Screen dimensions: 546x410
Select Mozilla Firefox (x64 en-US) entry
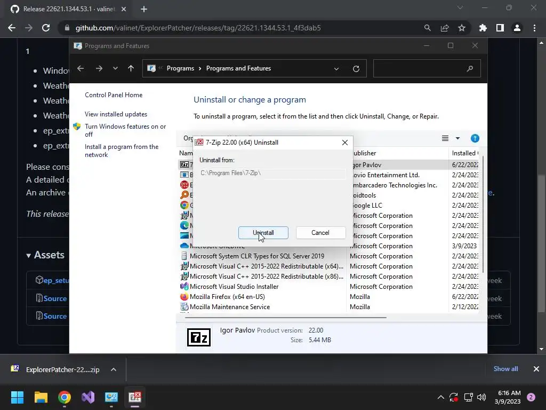pos(227,297)
